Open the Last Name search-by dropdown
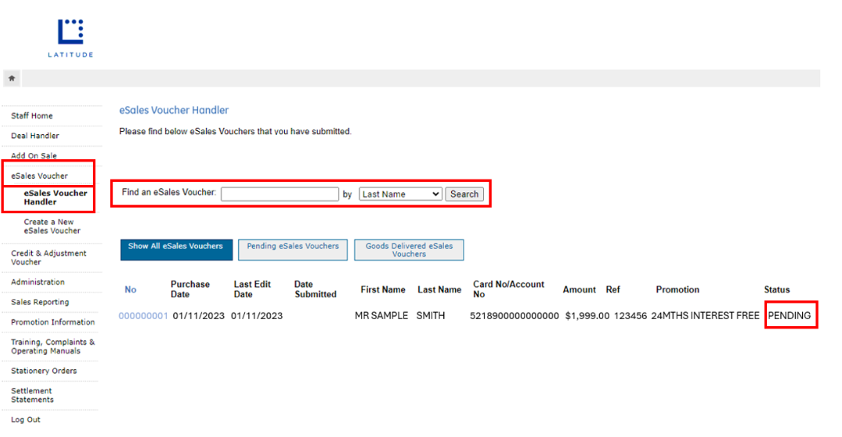This screenshot has height=437, width=842. click(x=400, y=194)
